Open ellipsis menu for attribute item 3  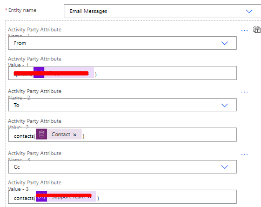244,154
